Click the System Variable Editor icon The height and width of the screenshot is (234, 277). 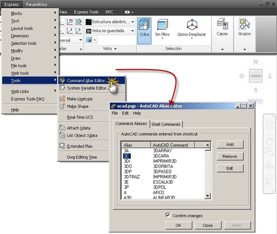[62, 88]
